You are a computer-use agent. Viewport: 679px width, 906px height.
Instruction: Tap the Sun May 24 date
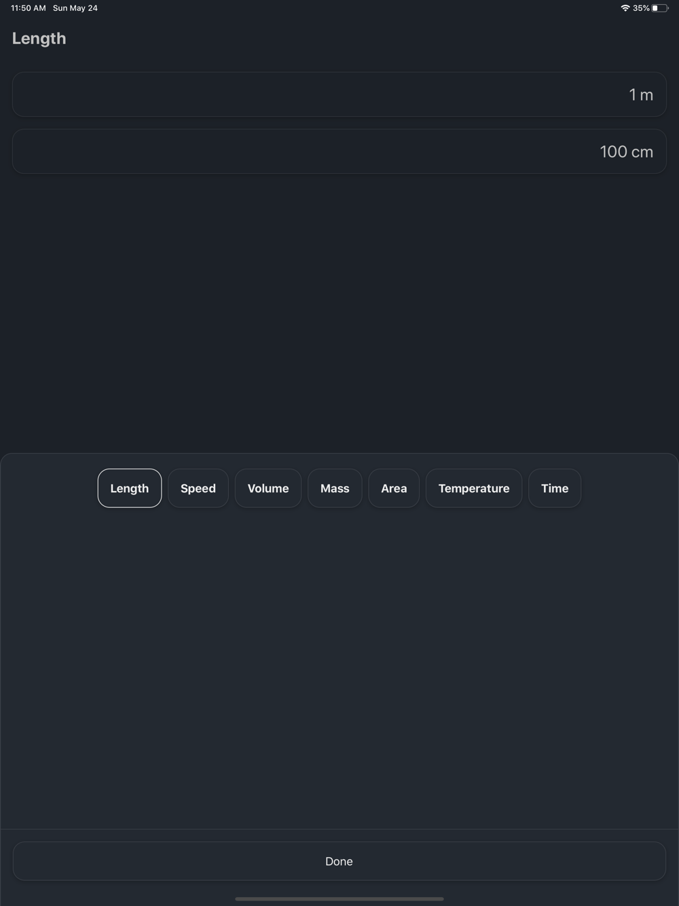[x=75, y=8]
